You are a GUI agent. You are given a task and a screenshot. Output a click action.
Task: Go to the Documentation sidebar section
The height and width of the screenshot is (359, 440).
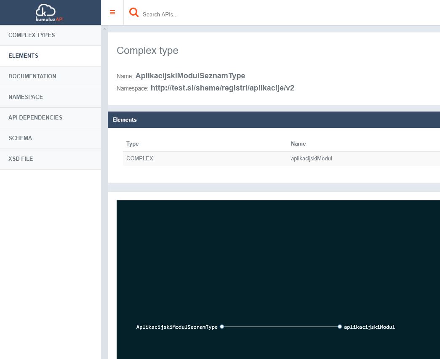point(32,76)
